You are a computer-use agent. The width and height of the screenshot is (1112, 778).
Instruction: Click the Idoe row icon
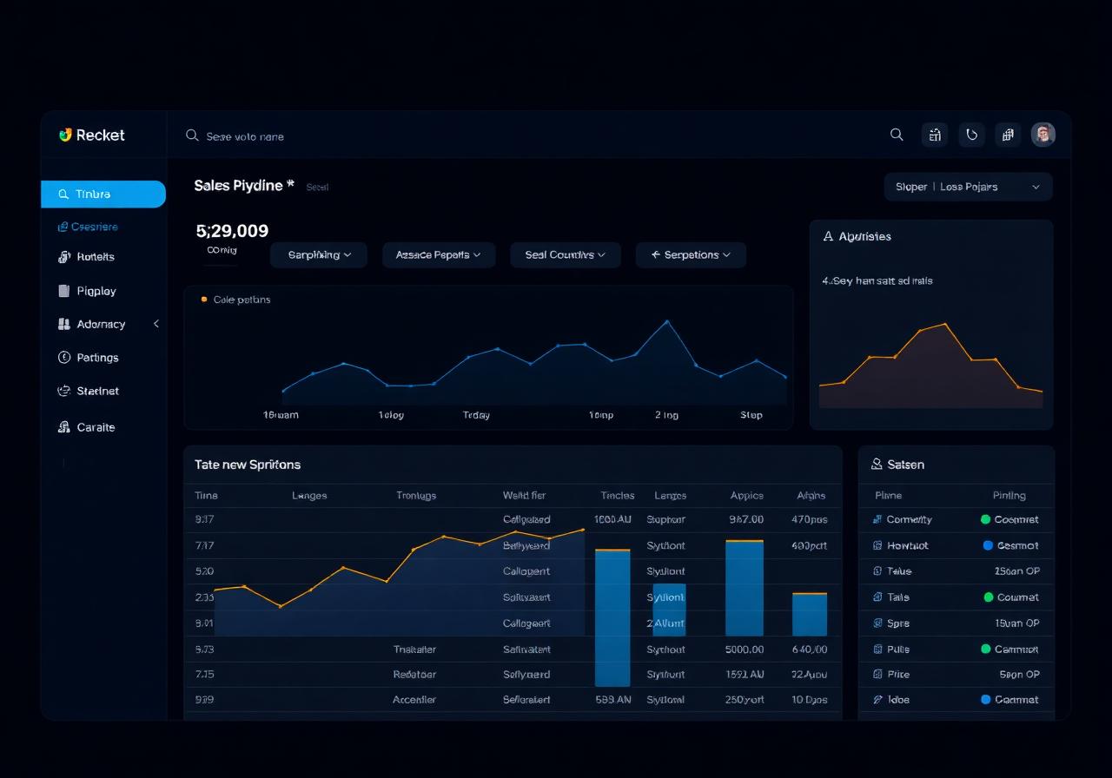tap(877, 699)
